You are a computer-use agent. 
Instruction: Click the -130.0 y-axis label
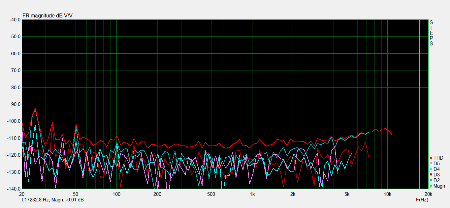point(14,172)
